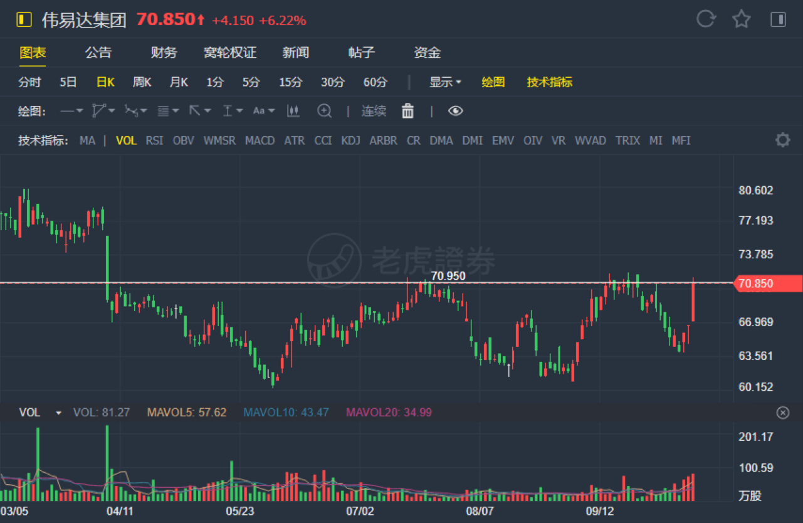Toggle the side panel layout icon

click(778, 19)
